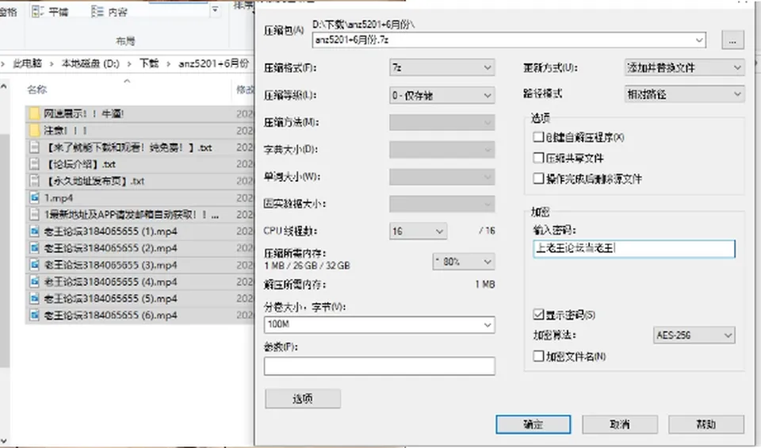761x448 pixels.
Task: Select file name 老王论坛3184065655 (6).mp4
Action: pyautogui.click(x=111, y=315)
